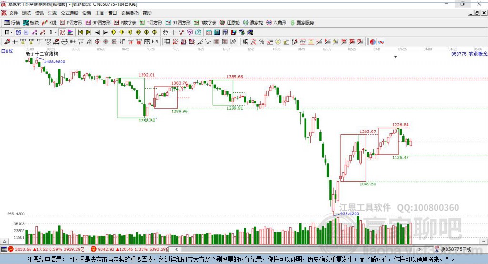Click the 日K线 label

7,51
